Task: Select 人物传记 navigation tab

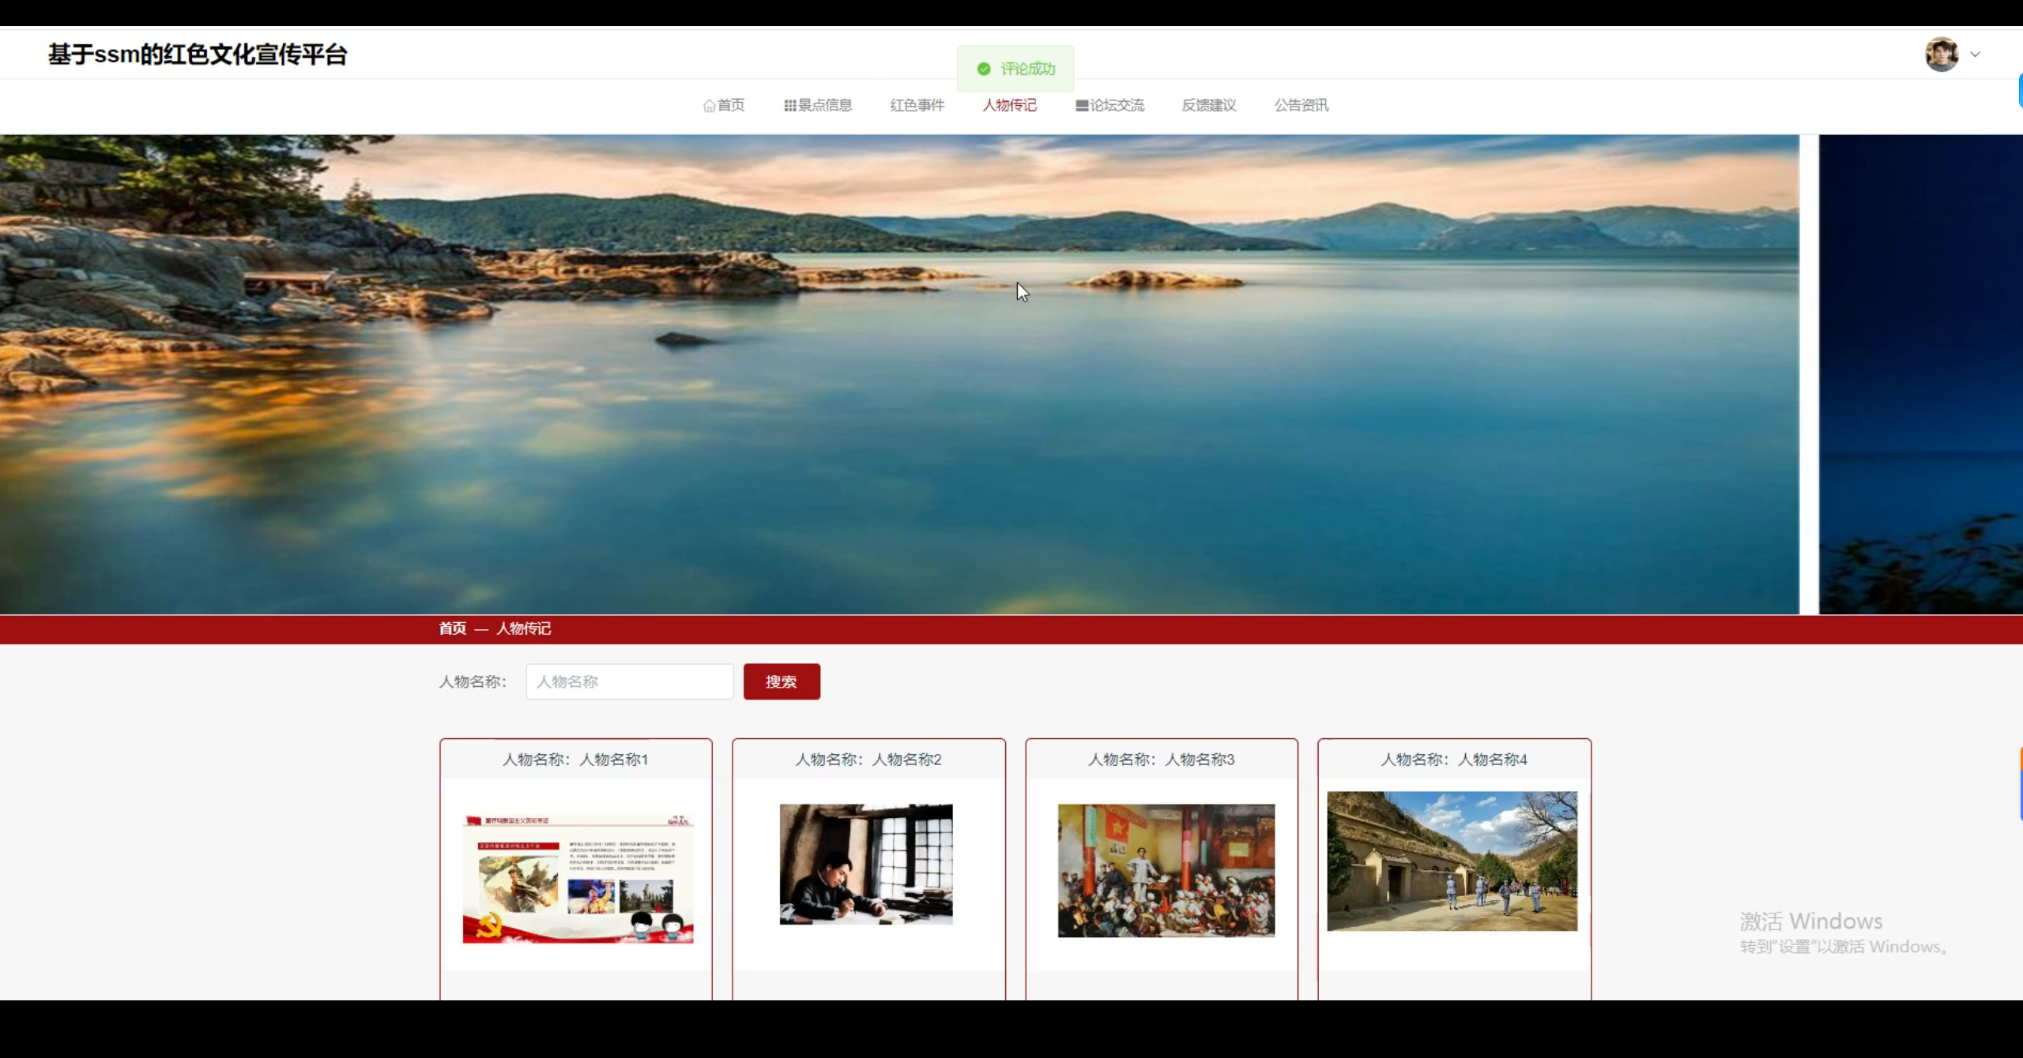Action: click(x=1009, y=105)
